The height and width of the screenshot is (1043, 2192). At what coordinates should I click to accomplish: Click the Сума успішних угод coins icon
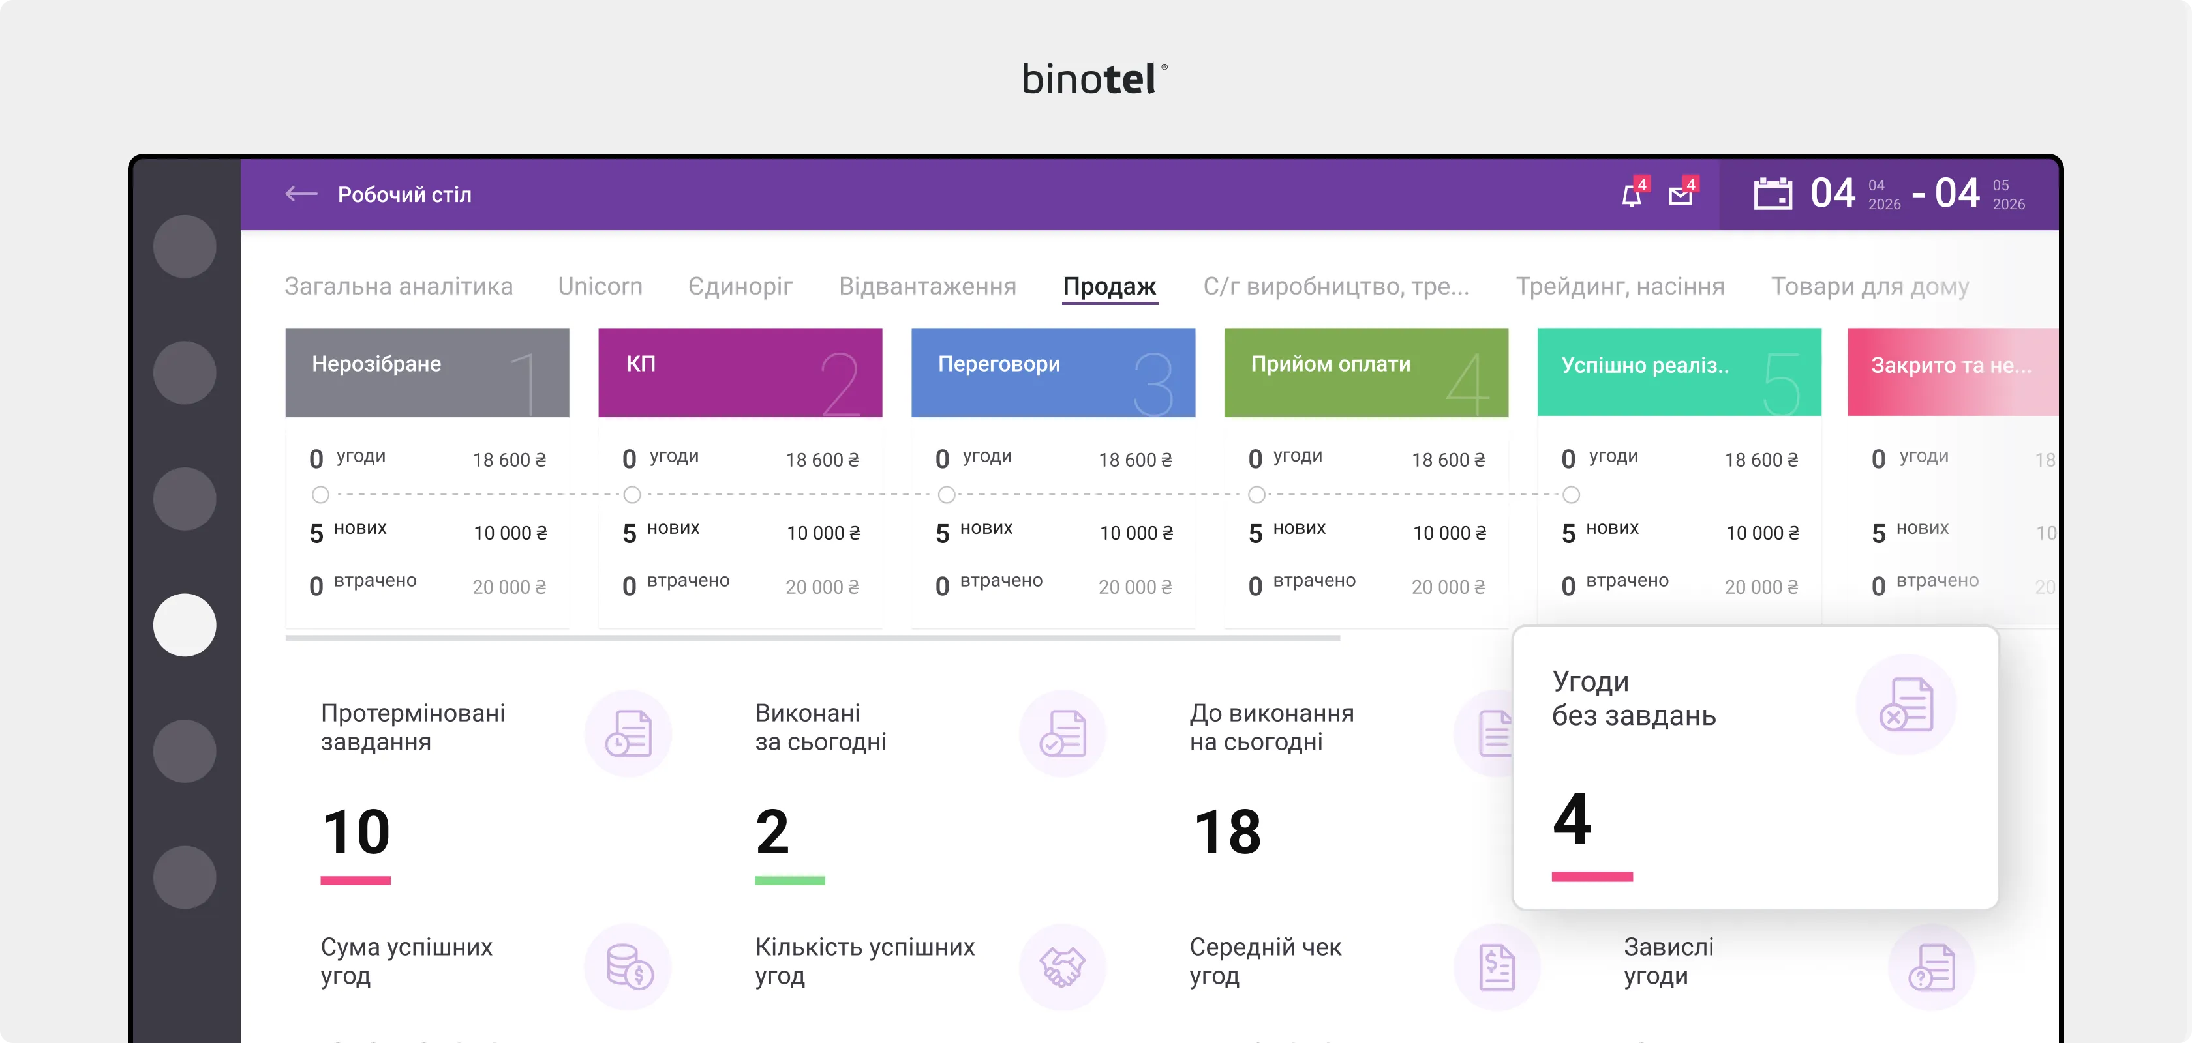tap(629, 967)
